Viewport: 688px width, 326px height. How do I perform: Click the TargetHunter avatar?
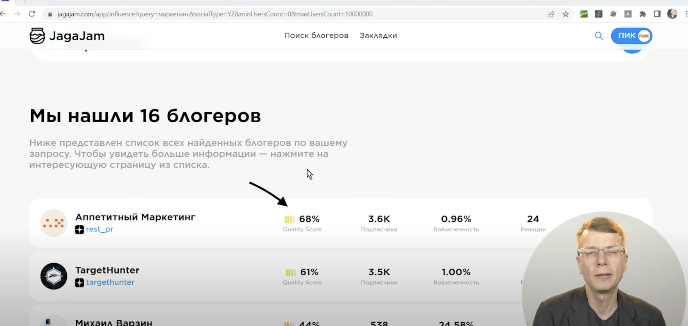tap(54, 276)
